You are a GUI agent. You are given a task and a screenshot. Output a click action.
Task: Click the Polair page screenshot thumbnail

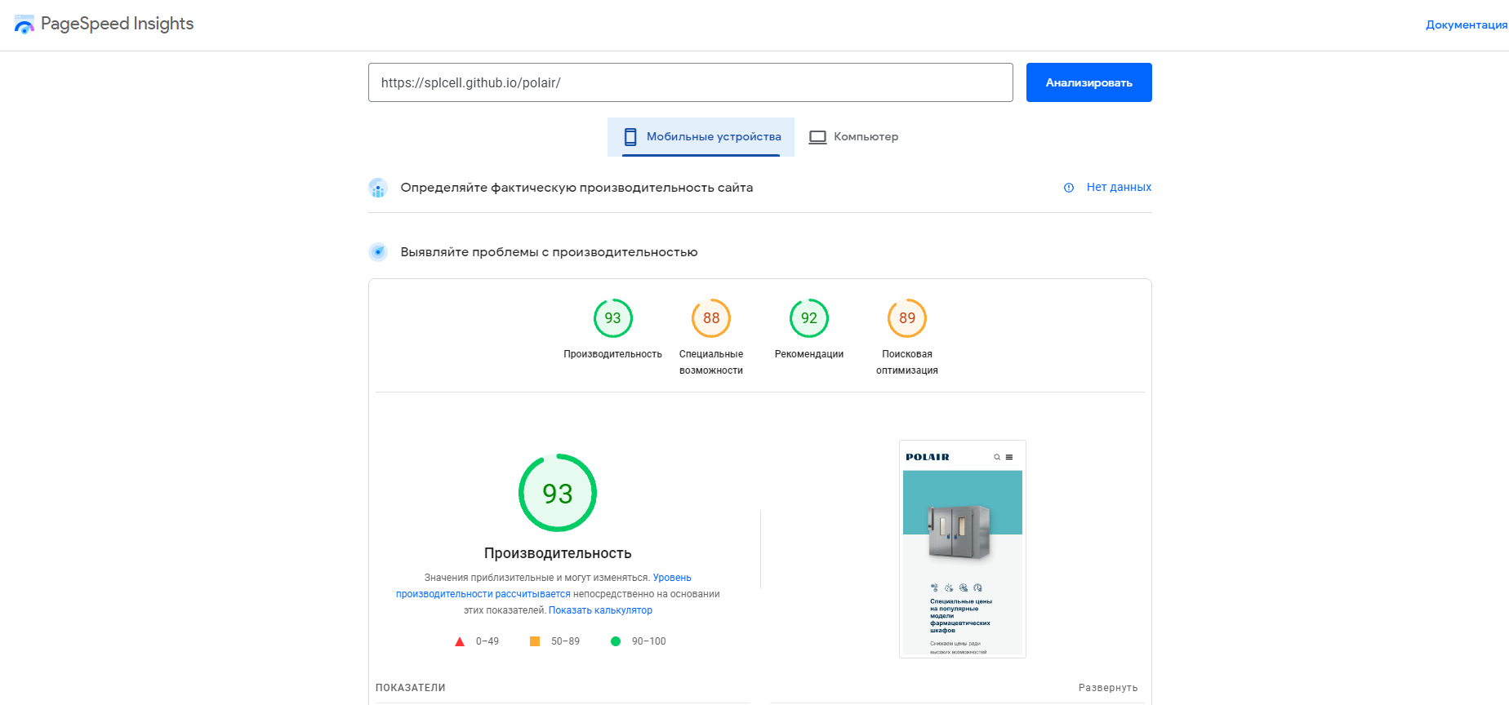point(963,549)
